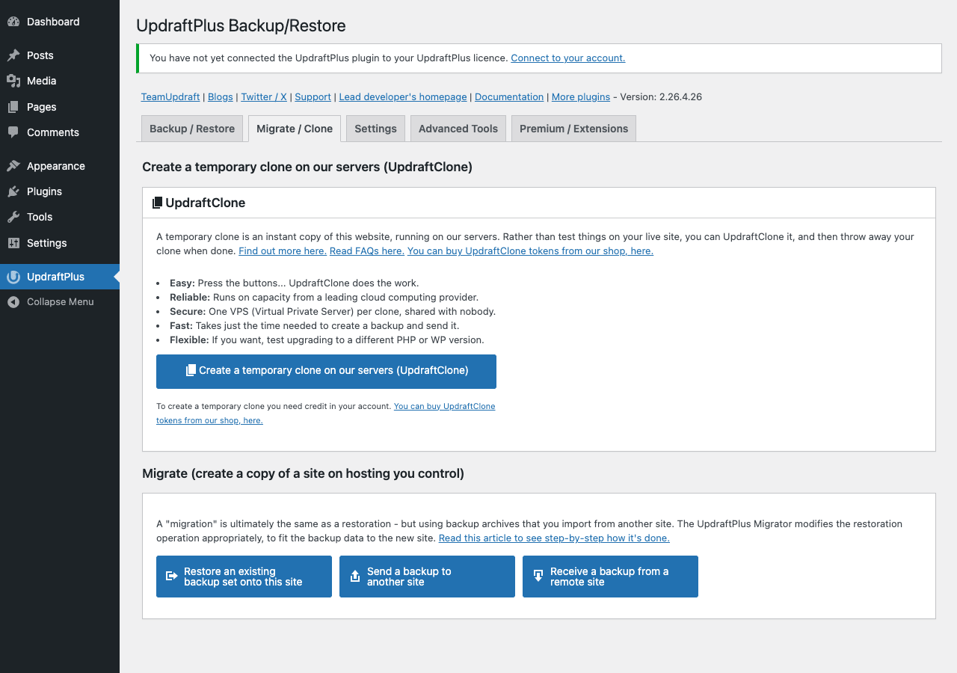Choose Receive a backup from a remote site
Image resolution: width=957 pixels, height=673 pixels.
(610, 577)
